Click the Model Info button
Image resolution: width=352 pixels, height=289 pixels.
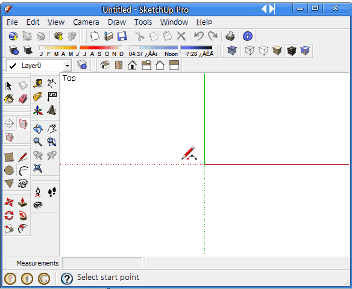248,36
